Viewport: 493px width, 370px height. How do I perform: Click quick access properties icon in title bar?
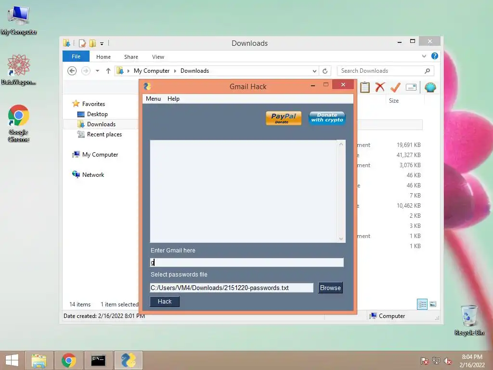[x=82, y=43]
